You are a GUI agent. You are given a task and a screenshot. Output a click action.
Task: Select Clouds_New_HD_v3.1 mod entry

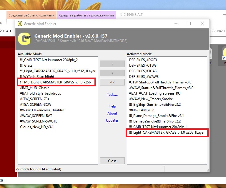37,127
